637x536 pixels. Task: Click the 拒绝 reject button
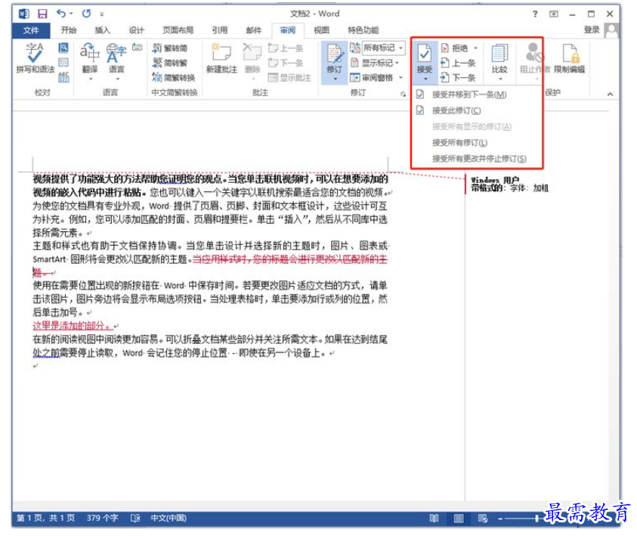click(x=455, y=48)
